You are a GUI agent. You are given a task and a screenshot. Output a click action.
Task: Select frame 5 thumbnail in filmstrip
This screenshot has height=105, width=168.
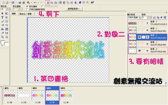pos(66,96)
